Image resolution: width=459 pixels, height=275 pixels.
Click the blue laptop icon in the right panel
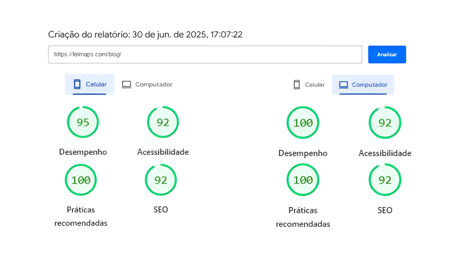click(343, 85)
